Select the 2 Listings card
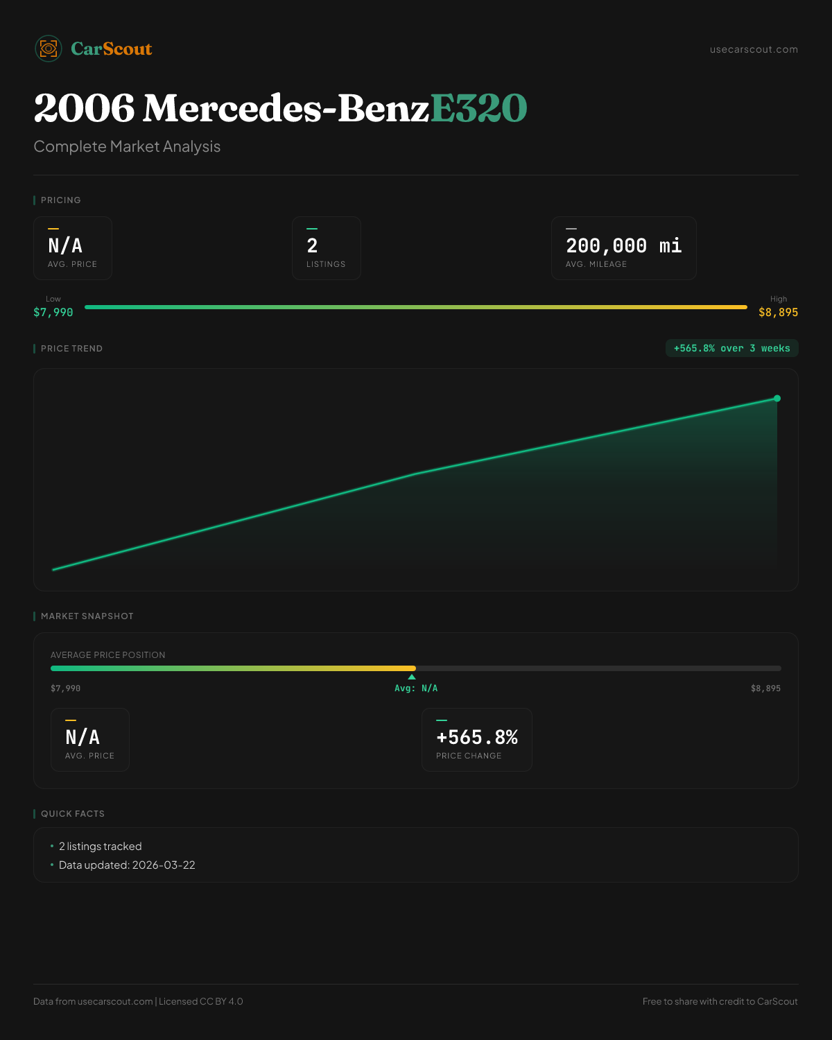The height and width of the screenshot is (1040, 832). [x=326, y=248]
